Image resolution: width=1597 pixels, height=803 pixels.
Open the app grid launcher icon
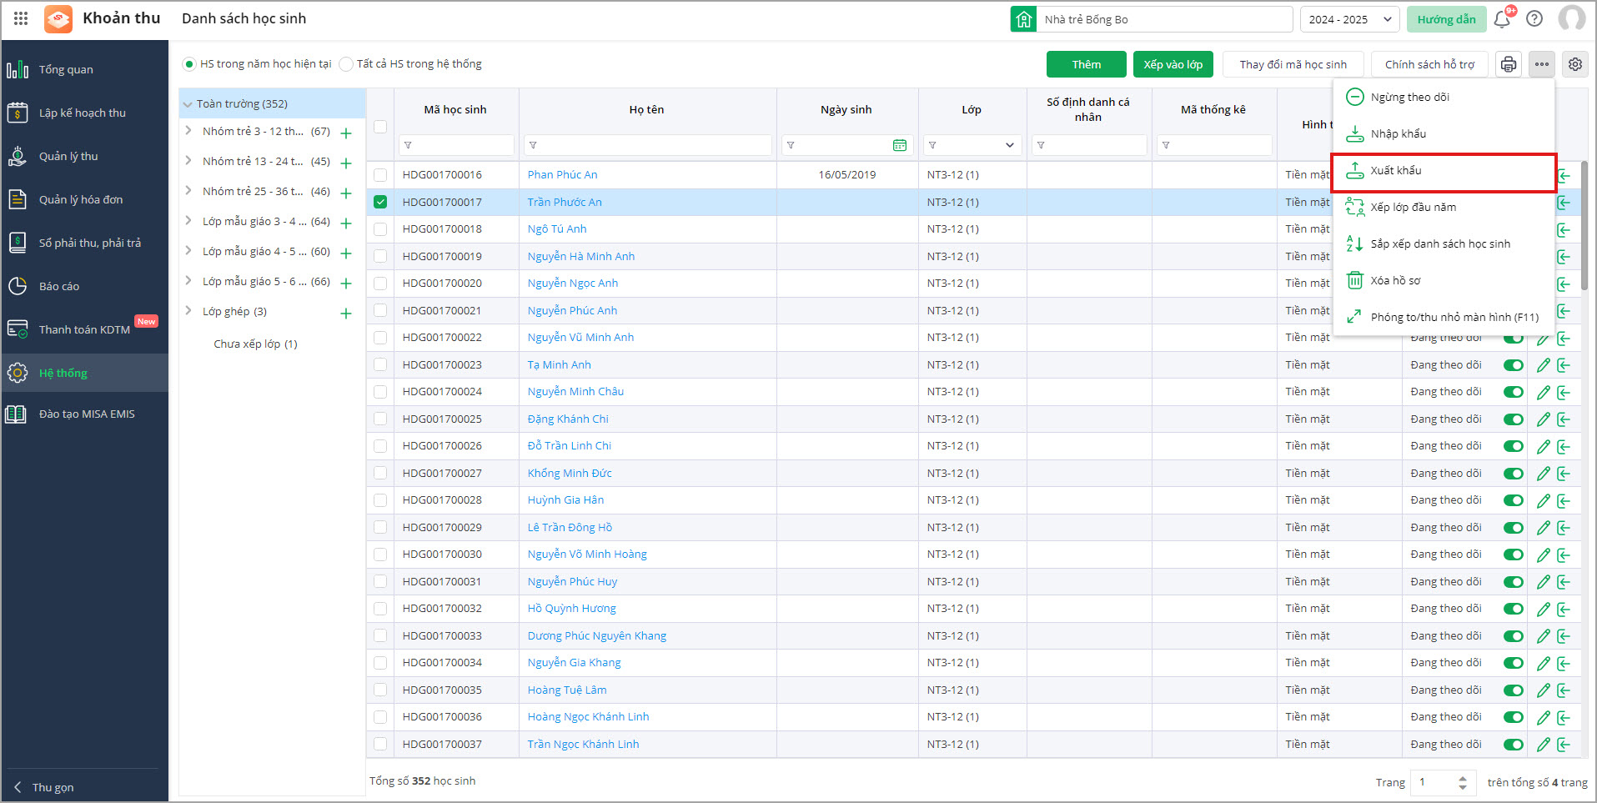click(x=21, y=18)
